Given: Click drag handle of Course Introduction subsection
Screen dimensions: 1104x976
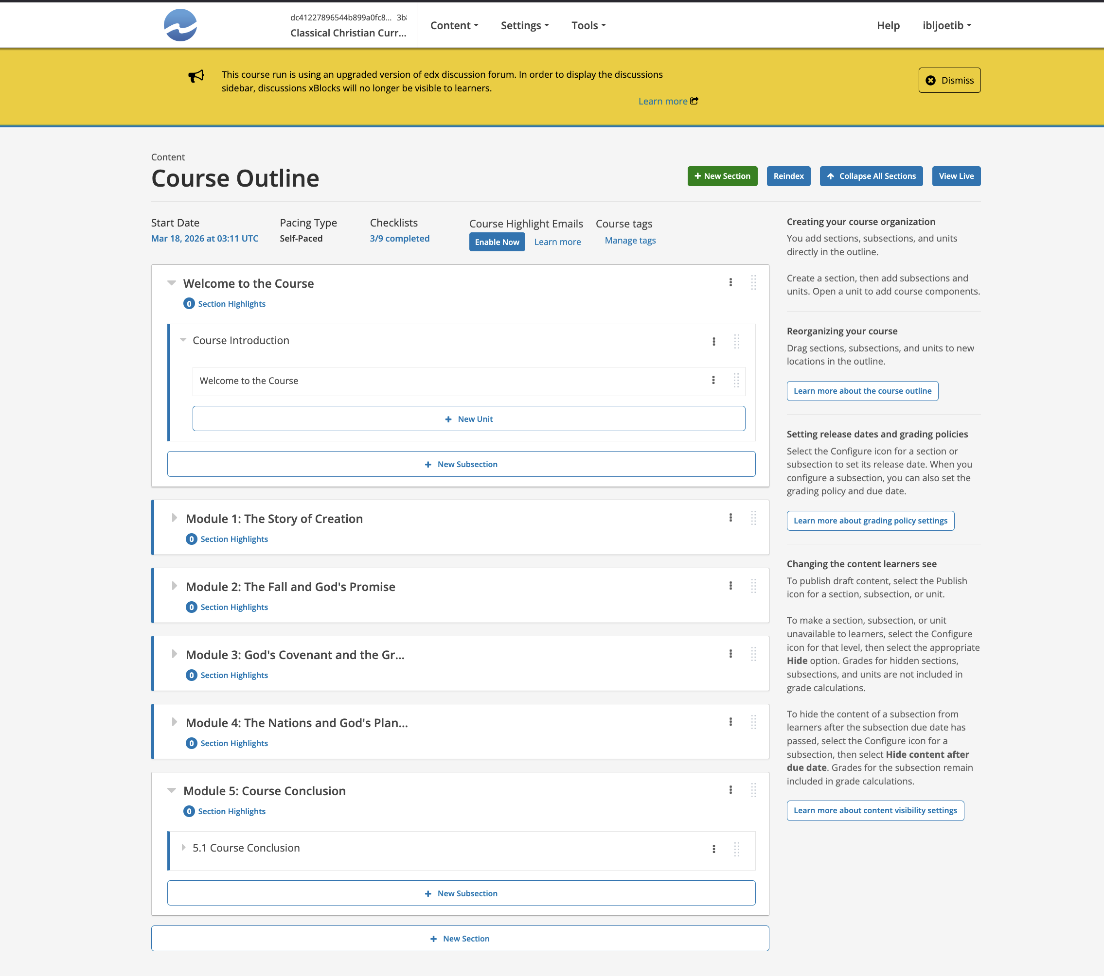Looking at the screenshot, I should [737, 341].
